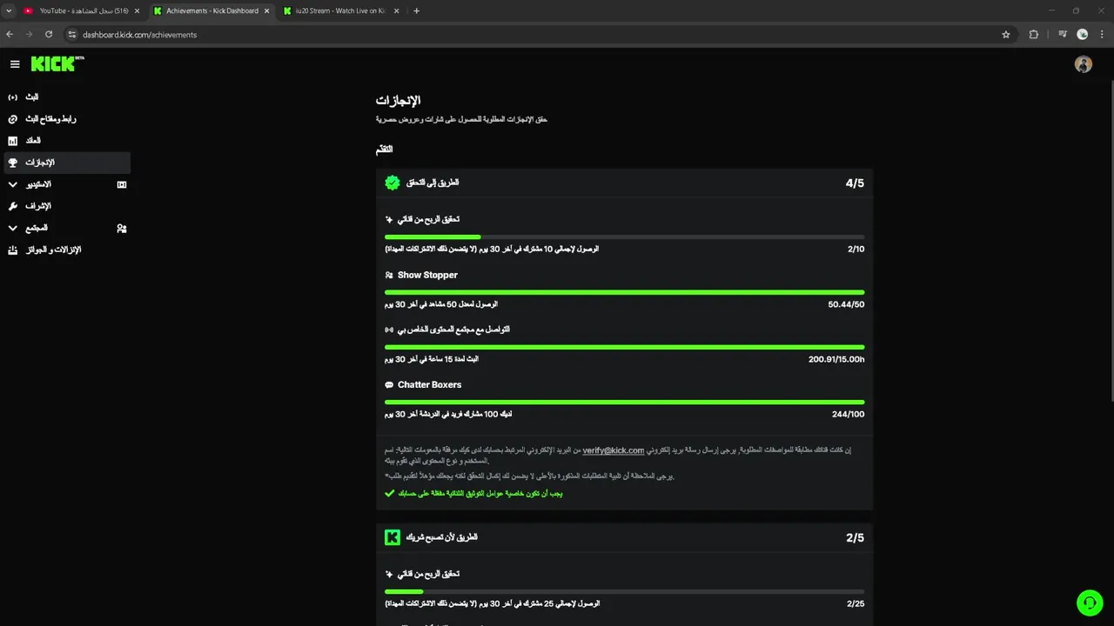Screen dimensions: 1114x626
Task: Switch to the iu20 Stream tab
Action: click(x=339, y=11)
